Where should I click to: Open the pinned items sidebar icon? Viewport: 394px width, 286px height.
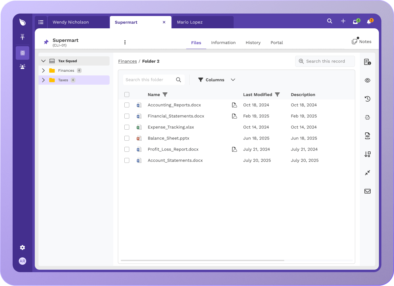click(22, 37)
